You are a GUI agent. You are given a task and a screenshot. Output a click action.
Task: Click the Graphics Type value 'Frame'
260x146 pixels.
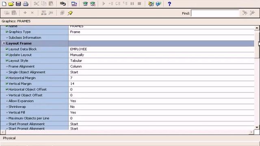161,32
